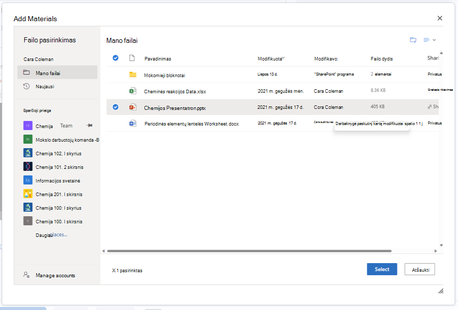
Task: Toggle the select-all checkbox in header
Action: point(116,58)
